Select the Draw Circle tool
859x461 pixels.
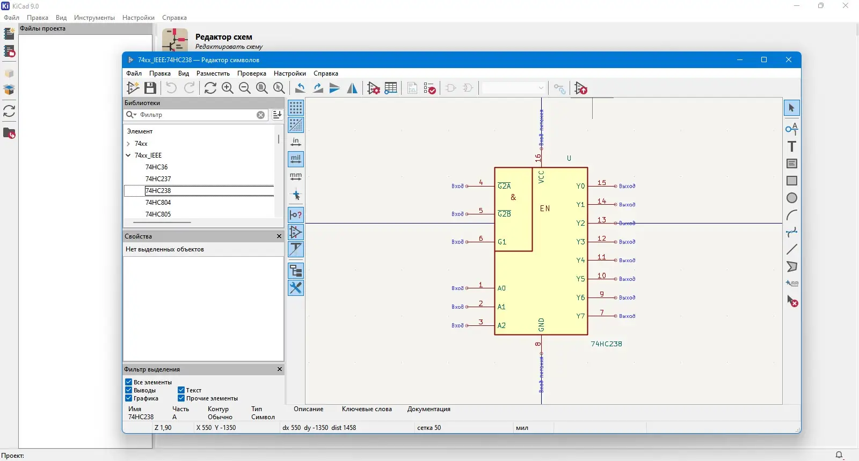point(791,198)
